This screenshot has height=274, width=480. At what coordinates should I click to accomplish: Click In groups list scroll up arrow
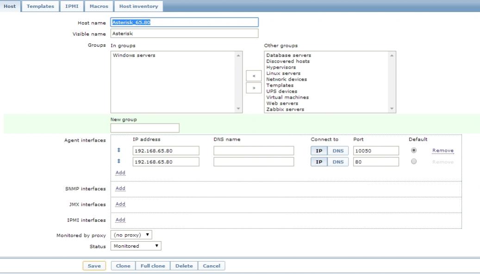coord(238,56)
